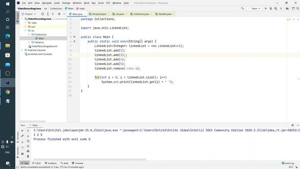Viewport: 300px width, 169px height.
Task: Run with Coverage from the top toolbar
Action: click(x=276, y=8)
